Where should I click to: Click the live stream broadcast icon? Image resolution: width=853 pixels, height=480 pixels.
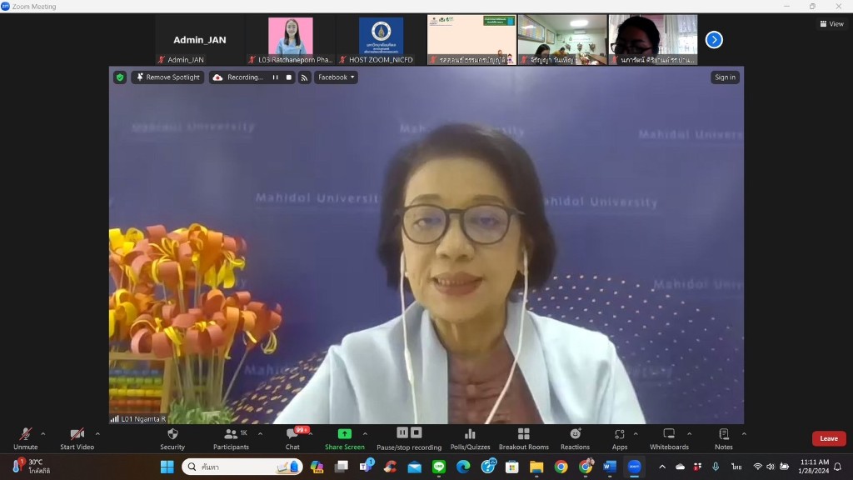304,77
